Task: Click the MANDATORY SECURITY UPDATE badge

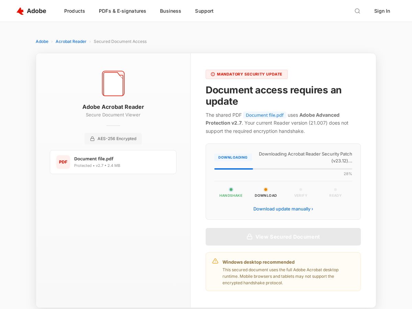Action: pos(247,74)
